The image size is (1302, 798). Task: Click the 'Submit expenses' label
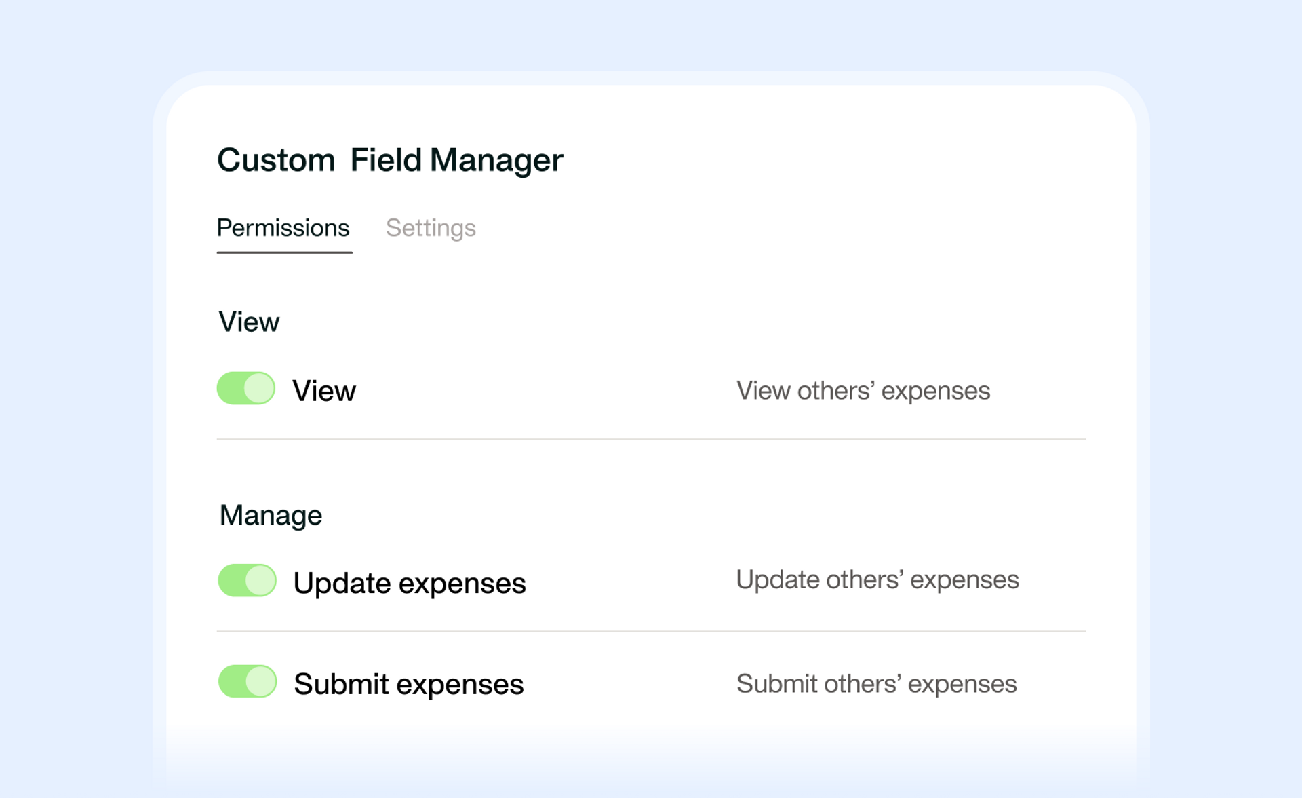click(x=409, y=684)
